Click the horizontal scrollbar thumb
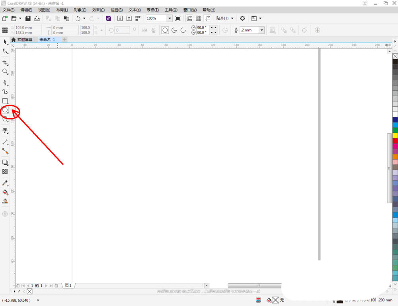This screenshot has width=398, height=306. (255, 286)
